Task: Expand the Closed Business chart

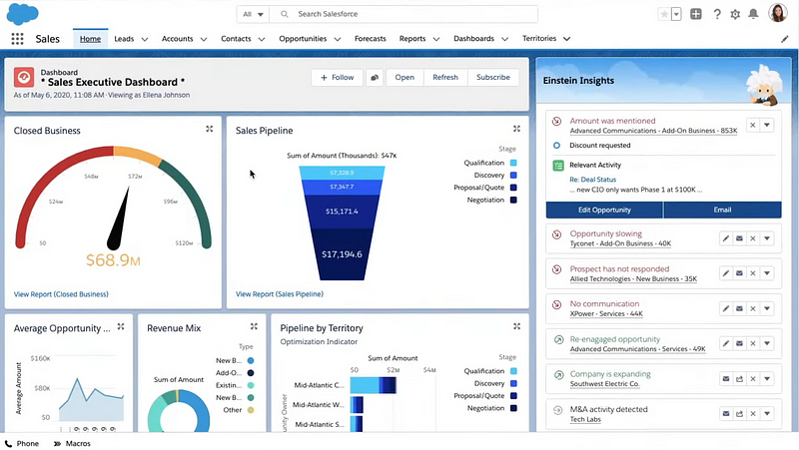Action: (210, 130)
